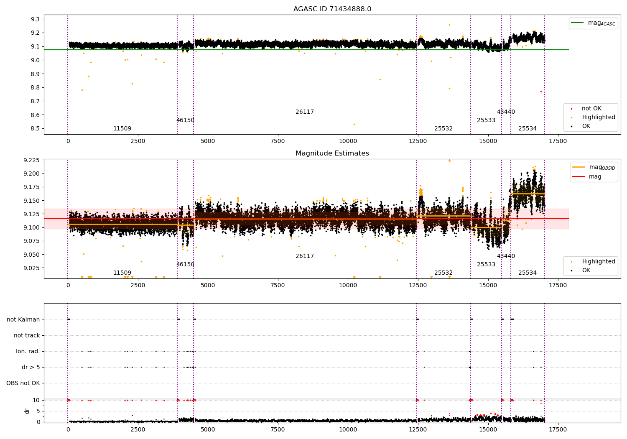Click x-axis tick 7500 of the AGASC ID plot
Image resolution: width=627 pixels, height=439 pixels.
click(278, 141)
